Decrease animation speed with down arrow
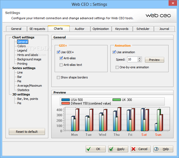 [x=139, y=61]
